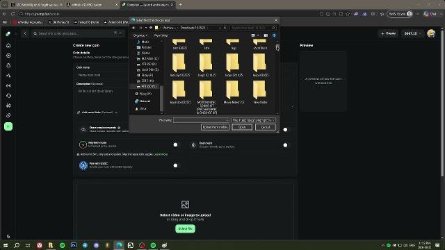Viewport: 445px width, 250px height.
Task: Open the file type filter dropdown
Action: (x=253, y=120)
